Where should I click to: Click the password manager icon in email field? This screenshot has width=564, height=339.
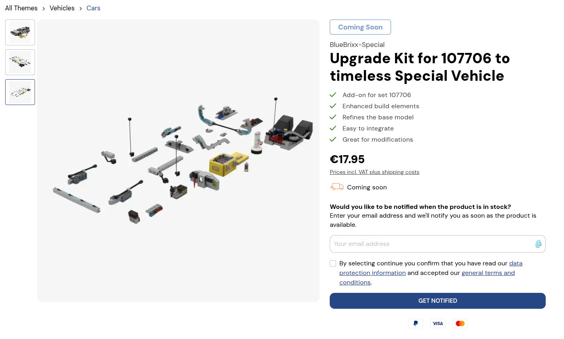click(x=538, y=244)
